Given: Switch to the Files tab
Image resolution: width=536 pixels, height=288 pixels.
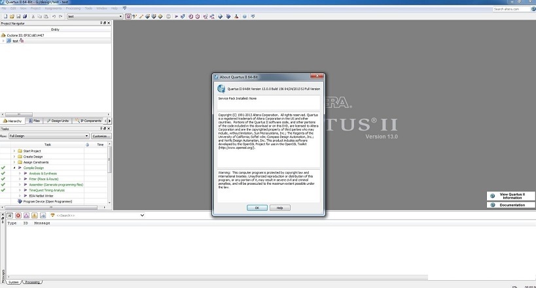Looking at the screenshot, I should pos(34,121).
